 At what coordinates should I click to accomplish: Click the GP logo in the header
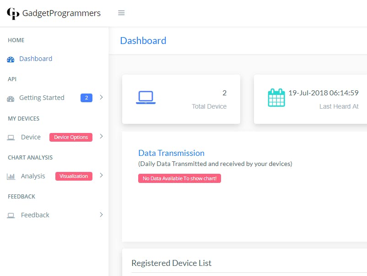pyautogui.click(x=13, y=13)
